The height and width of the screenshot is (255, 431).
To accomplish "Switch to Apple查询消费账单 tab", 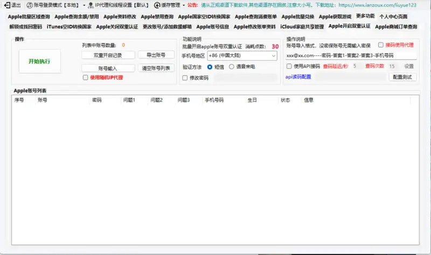I will coord(255,17).
